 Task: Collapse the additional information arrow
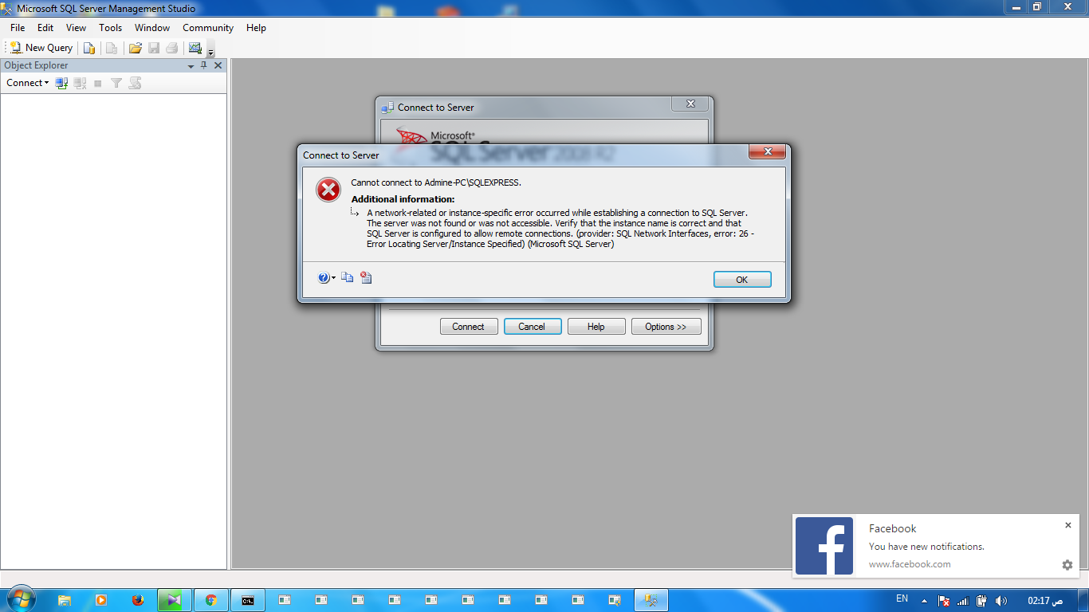coord(356,213)
